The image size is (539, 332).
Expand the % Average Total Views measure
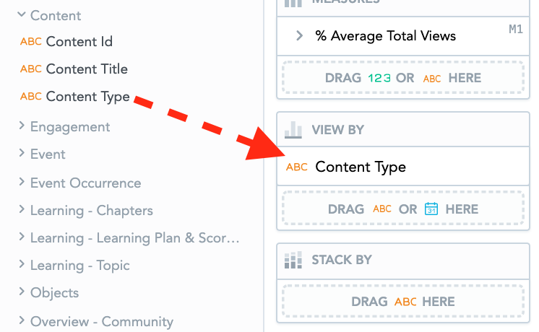coord(299,35)
